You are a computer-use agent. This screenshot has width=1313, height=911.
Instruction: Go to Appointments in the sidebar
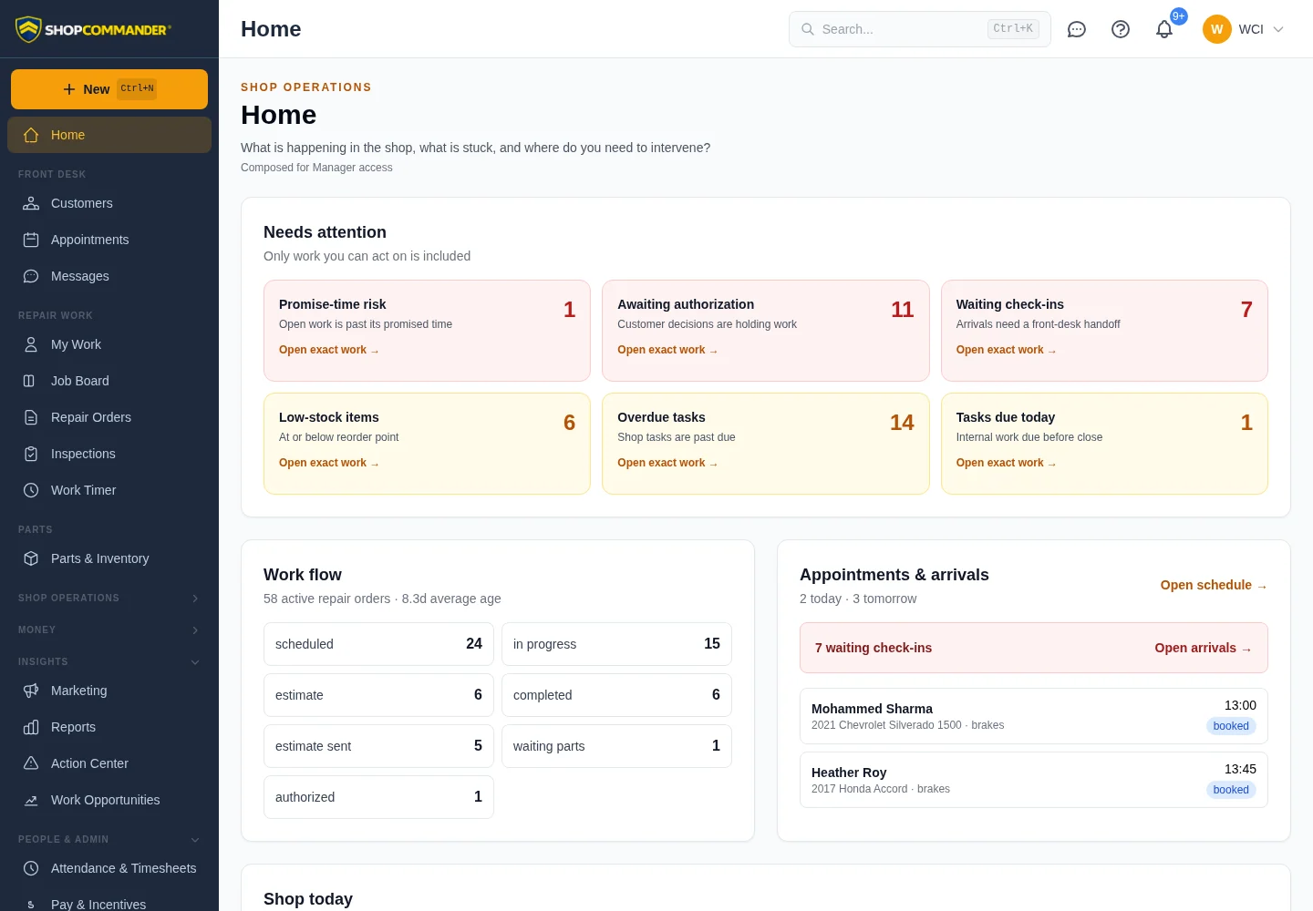(109, 240)
